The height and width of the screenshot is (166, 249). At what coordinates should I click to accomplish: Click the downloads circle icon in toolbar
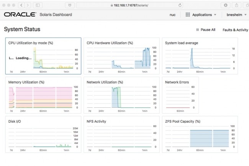click(226, 5)
